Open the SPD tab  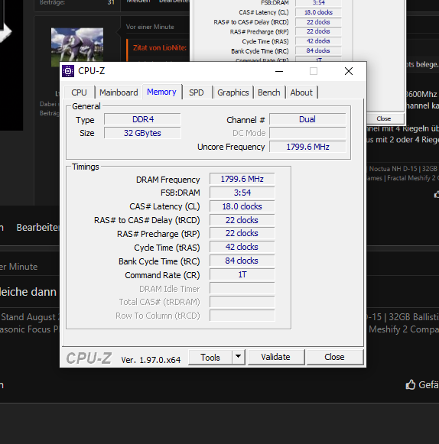point(197,92)
